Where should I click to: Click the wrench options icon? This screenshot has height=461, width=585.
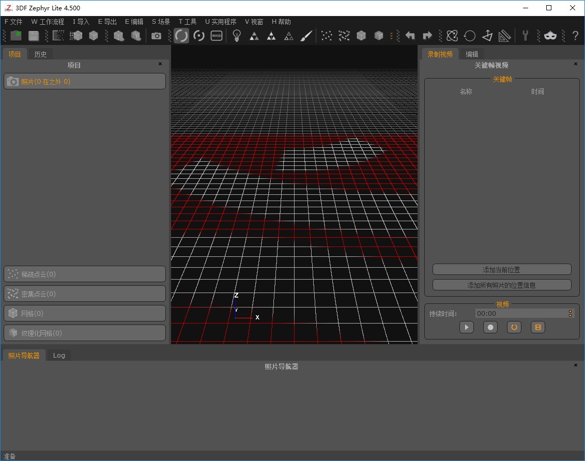[525, 36]
